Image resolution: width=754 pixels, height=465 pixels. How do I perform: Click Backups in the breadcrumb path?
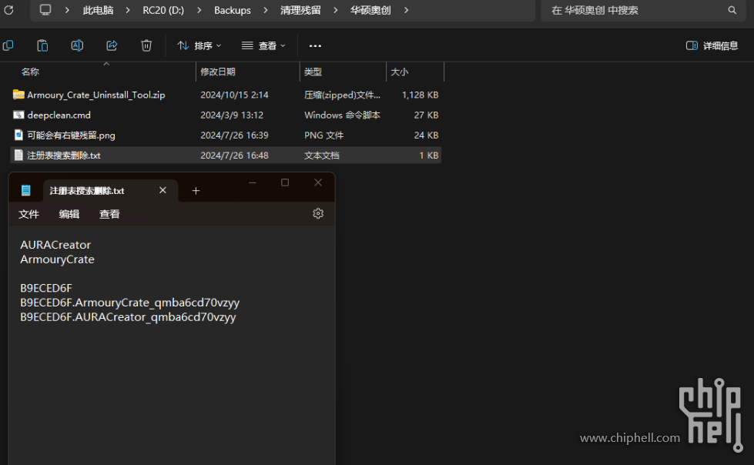click(233, 10)
